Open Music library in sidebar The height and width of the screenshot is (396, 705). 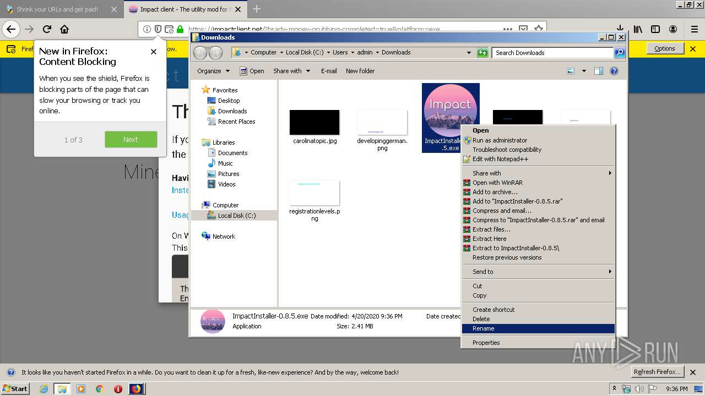click(x=225, y=163)
